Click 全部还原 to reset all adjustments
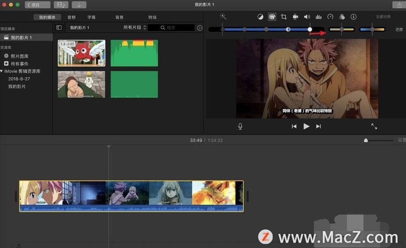Screen dimensions: 406x248 click(x=383, y=17)
